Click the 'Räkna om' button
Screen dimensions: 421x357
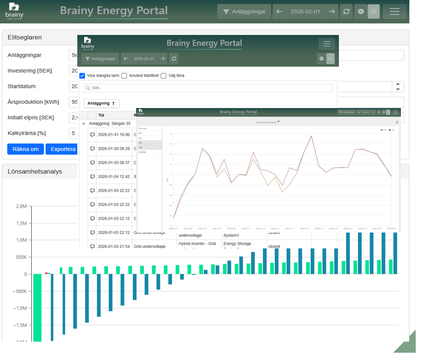25,149
